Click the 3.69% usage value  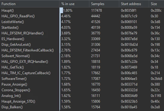coord(66,33)
